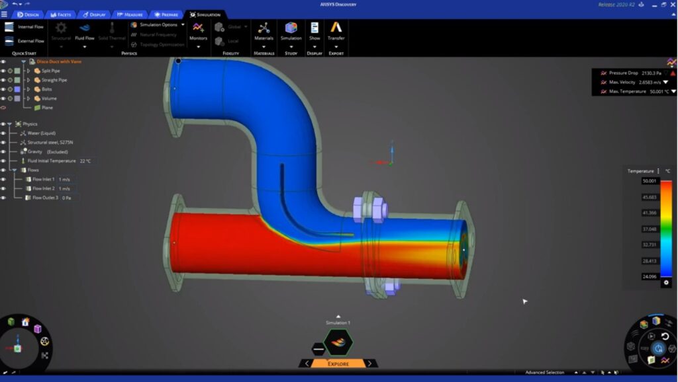This screenshot has width=678, height=382.
Task: Select the Internal Flow quick start tool
Action: (32, 26)
